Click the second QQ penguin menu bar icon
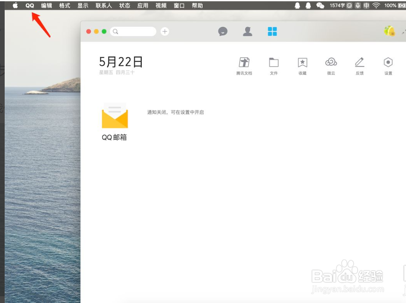406x303 pixels. pyautogui.click(x=308, y=6)
